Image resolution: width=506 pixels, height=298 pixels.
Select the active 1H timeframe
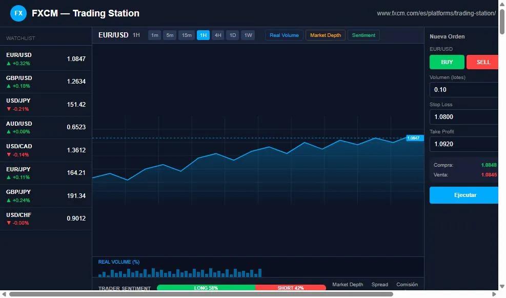click(x=204, y=35)
